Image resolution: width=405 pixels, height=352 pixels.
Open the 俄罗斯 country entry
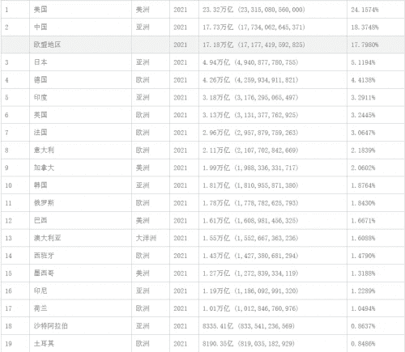point(44,203)
